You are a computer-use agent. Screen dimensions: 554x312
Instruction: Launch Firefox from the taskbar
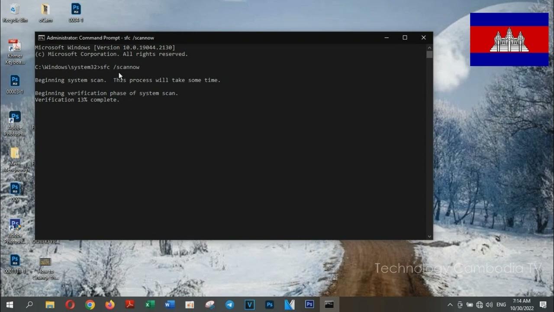coord(110,305)
